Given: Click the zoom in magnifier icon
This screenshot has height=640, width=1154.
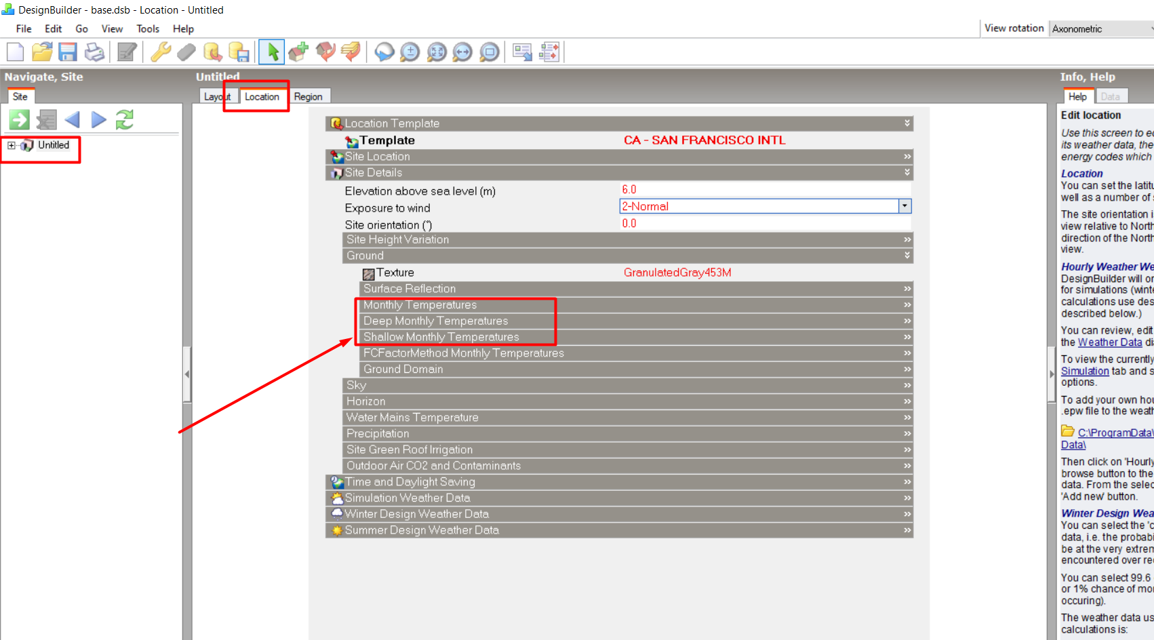Looking at the screenshot, I should point(410,52).
